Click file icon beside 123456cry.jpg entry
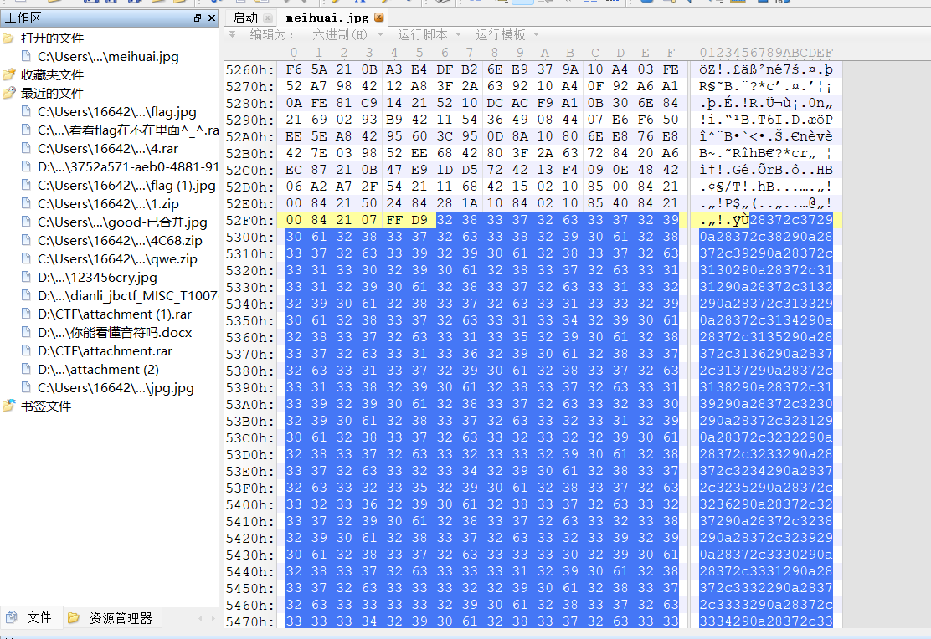Image resolution: width=931 pixels, height=639 pixels. pos(25,277)
